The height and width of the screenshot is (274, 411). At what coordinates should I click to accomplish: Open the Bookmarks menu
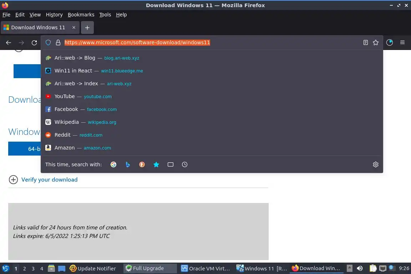81,15
